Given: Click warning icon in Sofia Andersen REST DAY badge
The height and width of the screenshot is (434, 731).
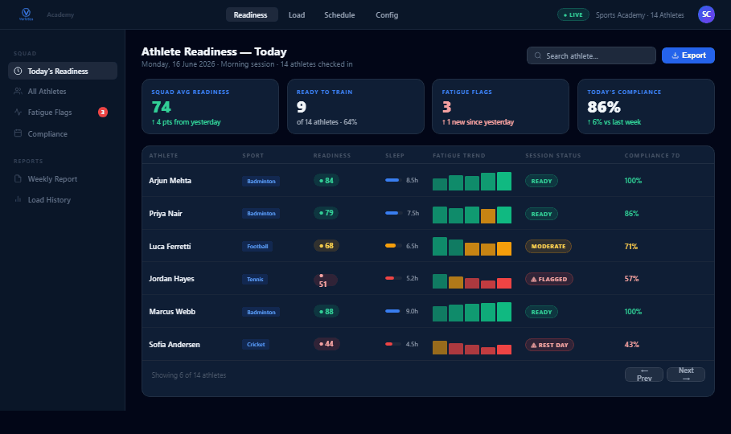Looking at the screenshot, I should click(x=534, y=345).
